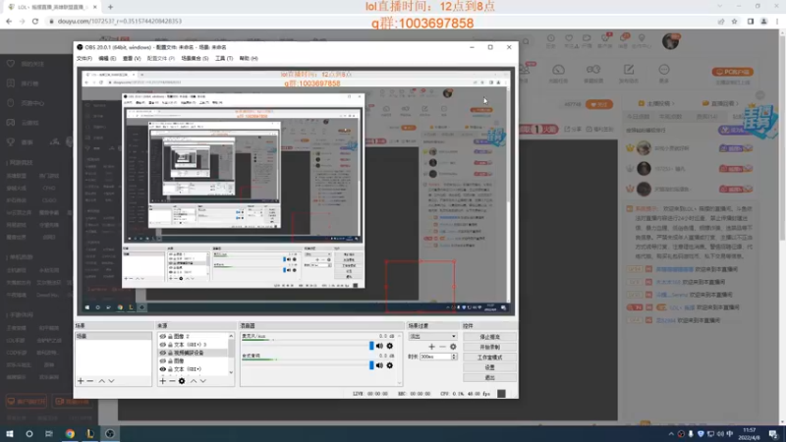Open the Windows Start menu

tap(10, 433)
